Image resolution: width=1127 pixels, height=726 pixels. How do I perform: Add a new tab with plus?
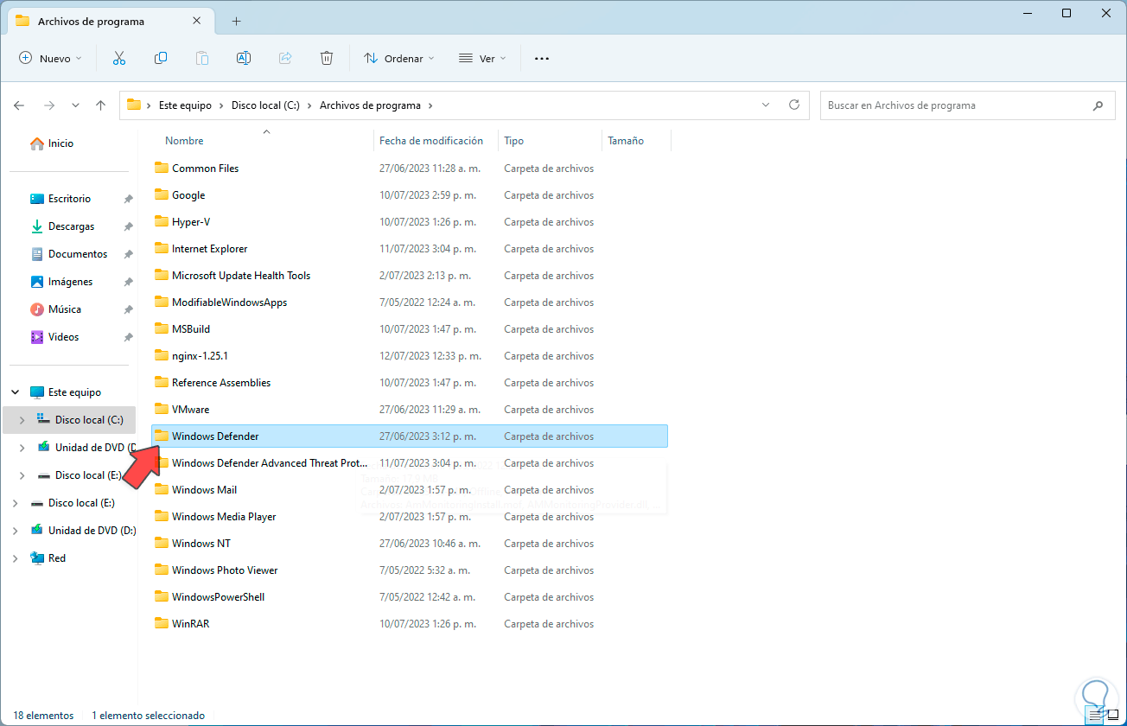pos(236,21)
